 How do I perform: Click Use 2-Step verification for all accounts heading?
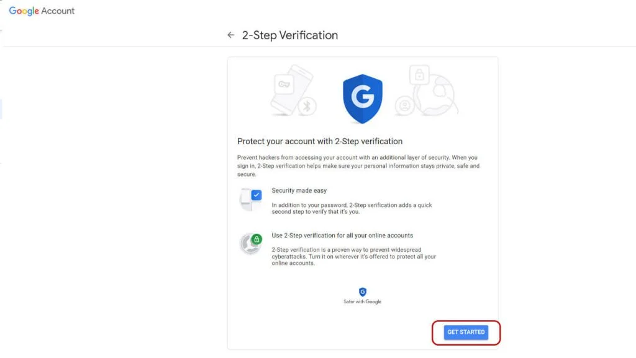pyautogui.click(x=342, y=236)
